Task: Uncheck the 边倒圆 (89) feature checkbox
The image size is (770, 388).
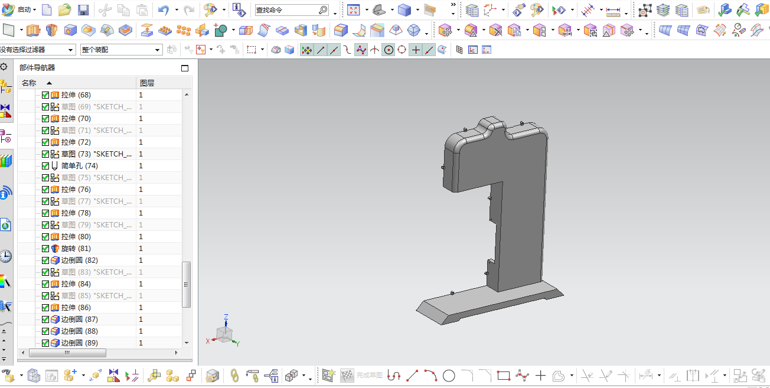Action: tap(45, 343)
